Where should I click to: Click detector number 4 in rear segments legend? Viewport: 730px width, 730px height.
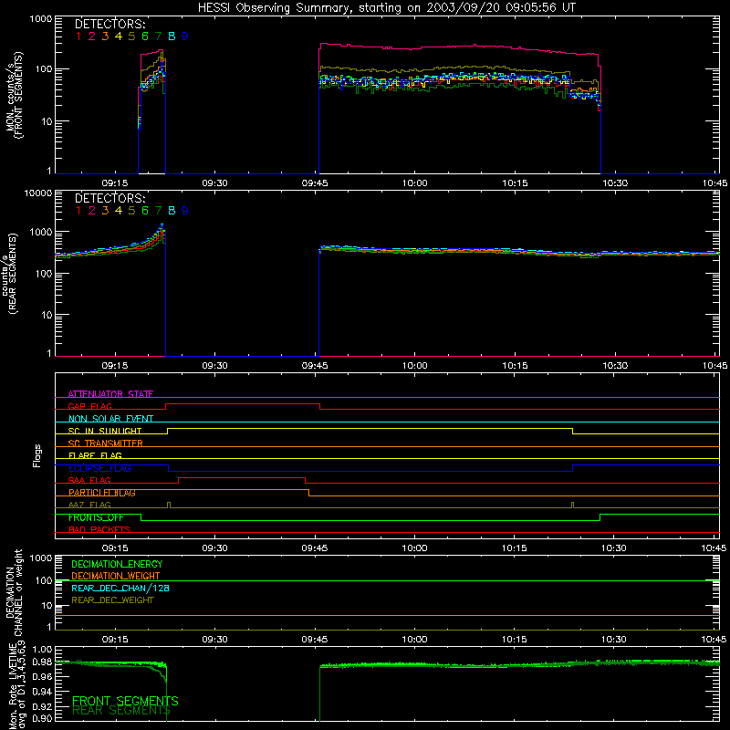point(119,211)
